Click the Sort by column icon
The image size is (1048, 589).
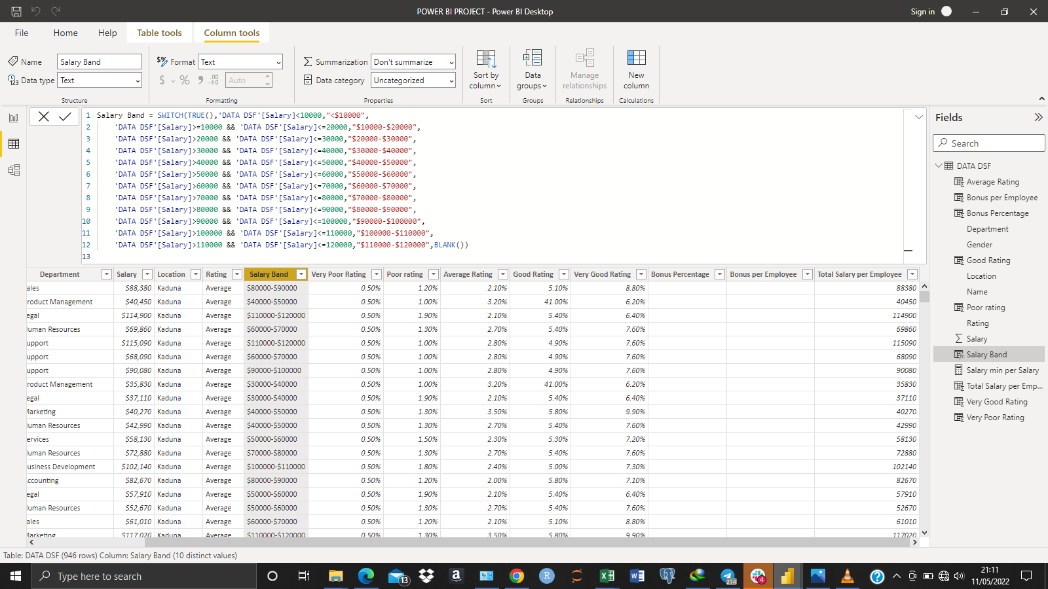pos(485,67)
